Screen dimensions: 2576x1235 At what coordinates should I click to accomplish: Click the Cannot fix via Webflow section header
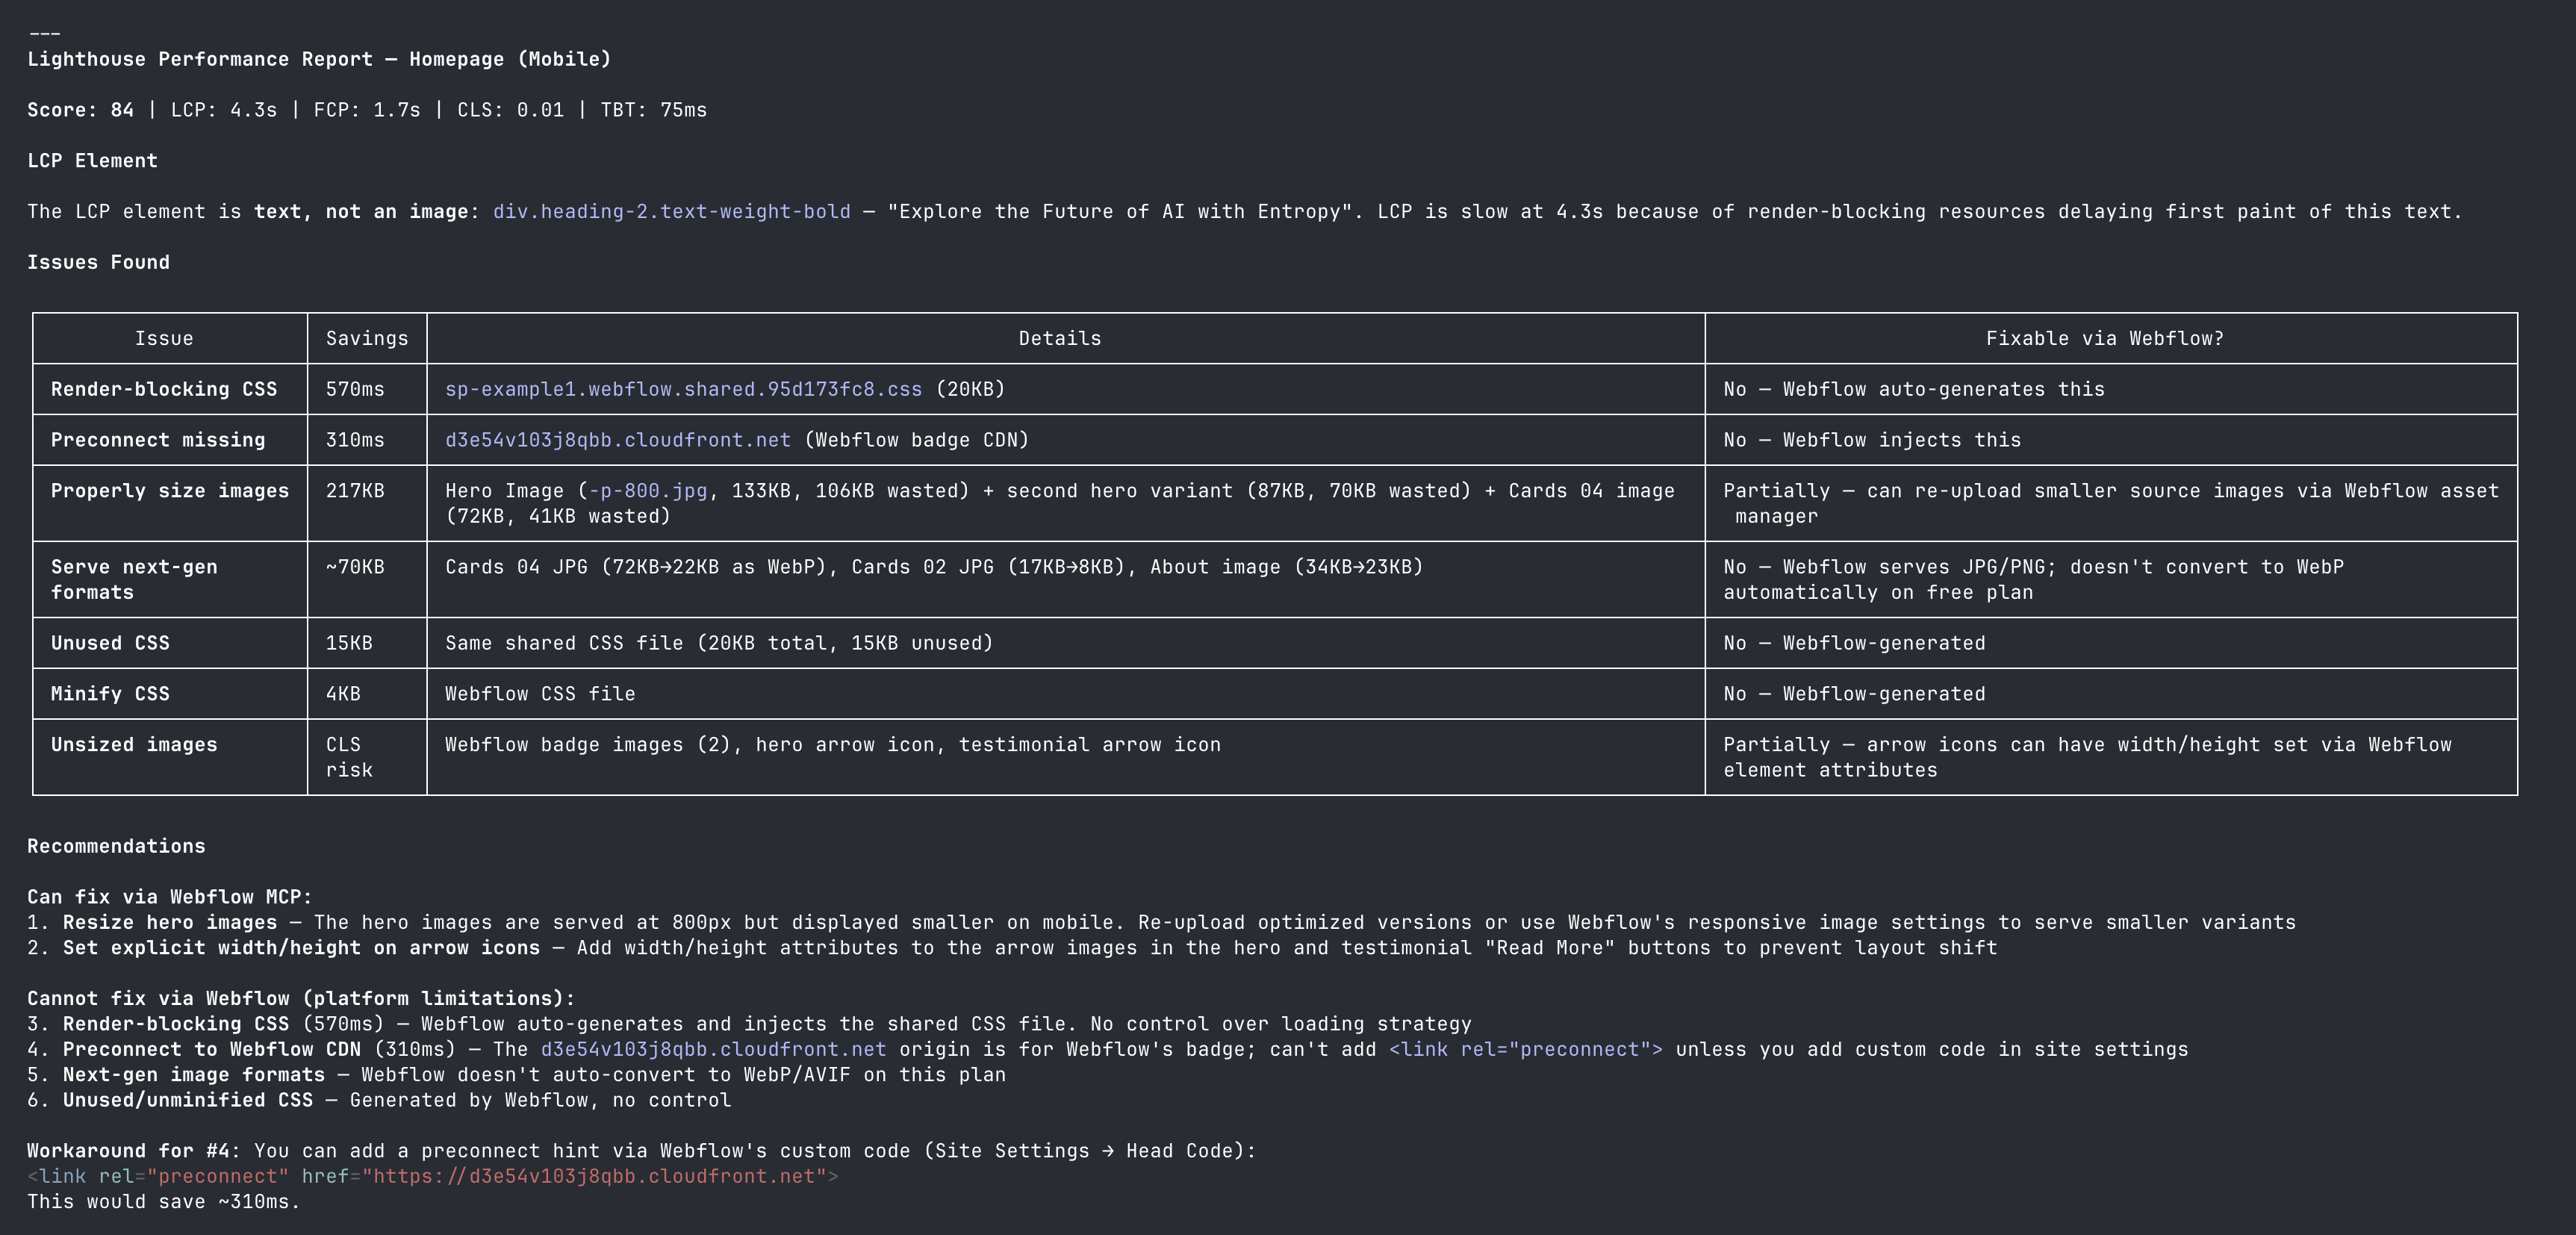(300, 998)
